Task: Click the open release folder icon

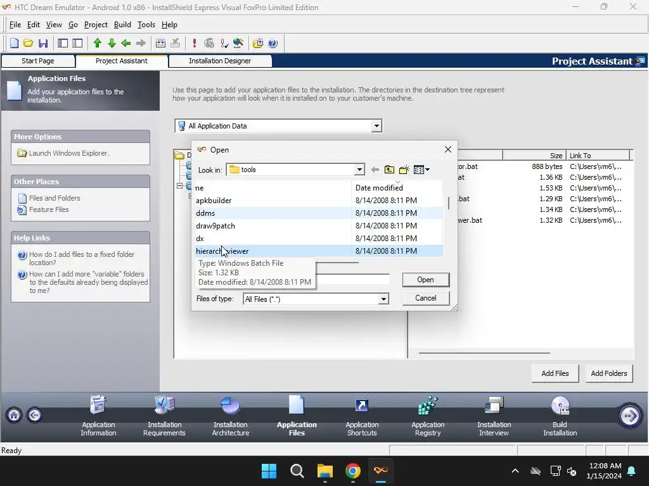Action: pyautogui.click(x=258, y=43)
